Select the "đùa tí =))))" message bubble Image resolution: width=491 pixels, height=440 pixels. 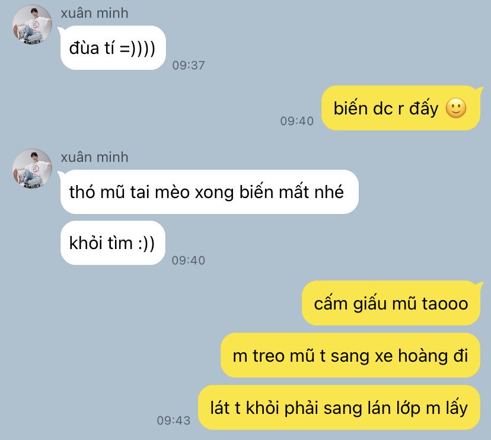point(113,47)
